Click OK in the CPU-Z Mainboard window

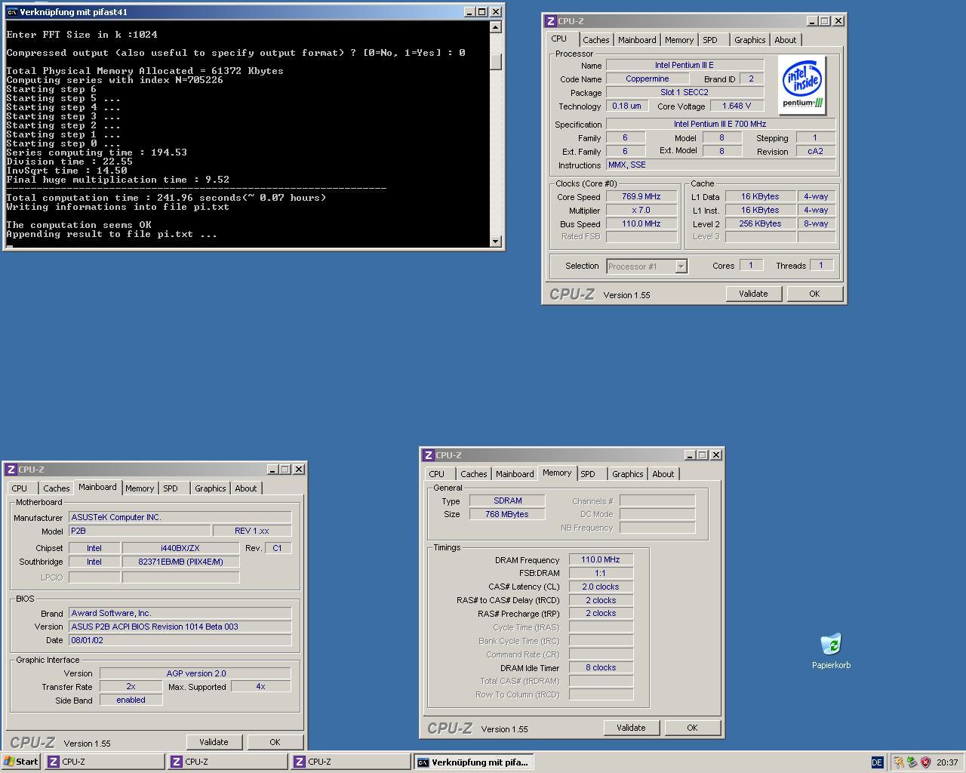click(x=275, y=742)
